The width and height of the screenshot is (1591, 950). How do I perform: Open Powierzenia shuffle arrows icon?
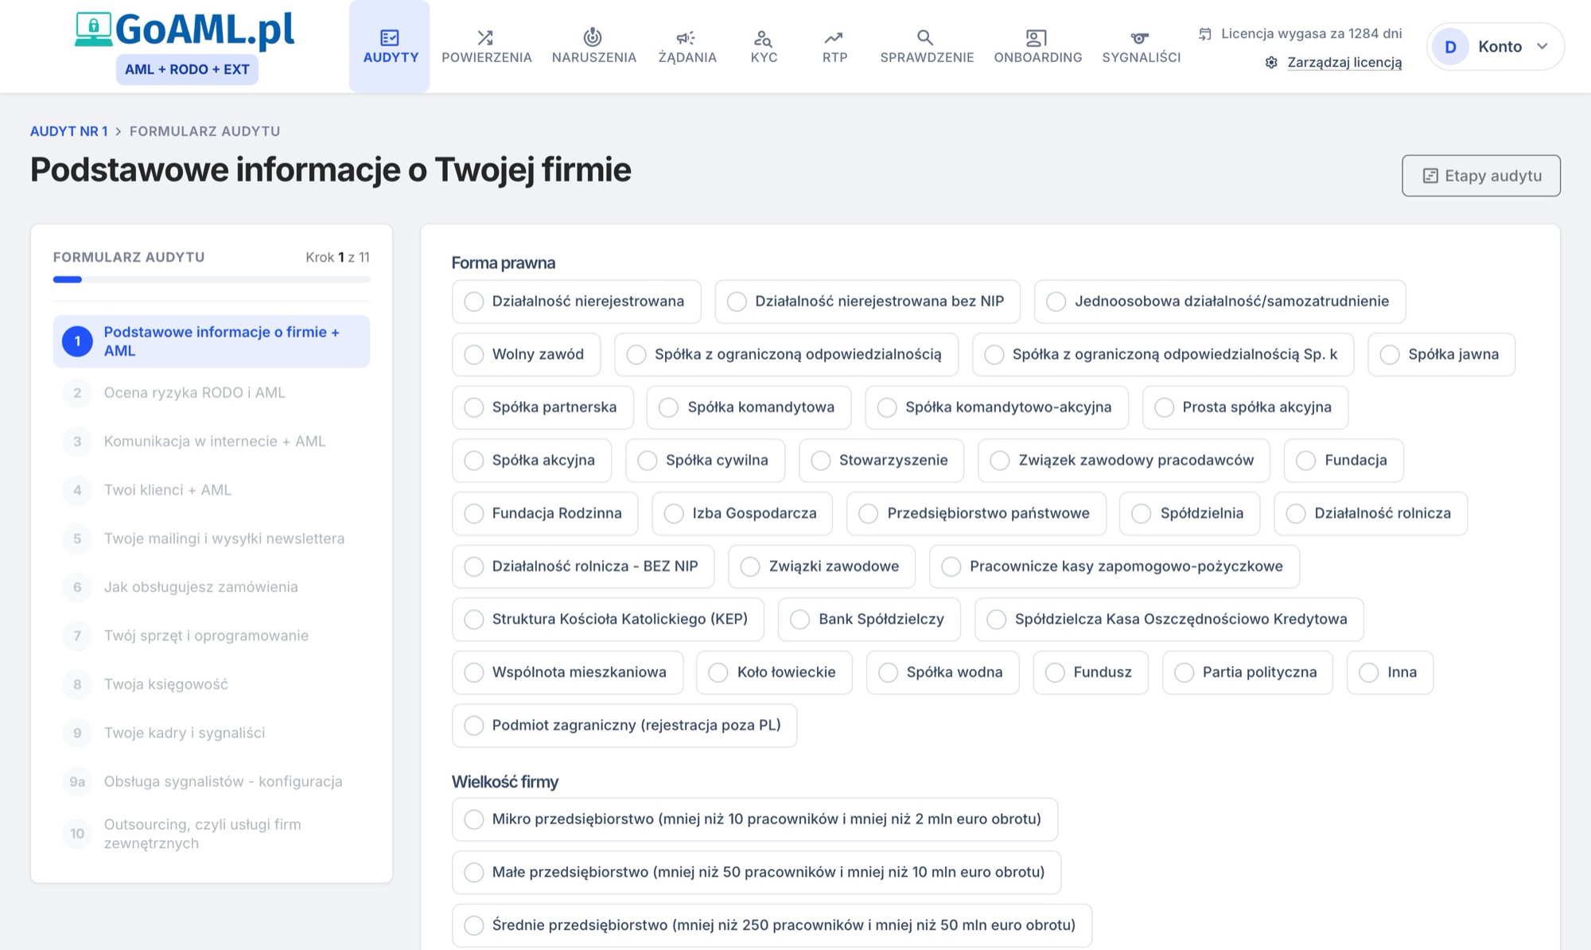point(485,37)
